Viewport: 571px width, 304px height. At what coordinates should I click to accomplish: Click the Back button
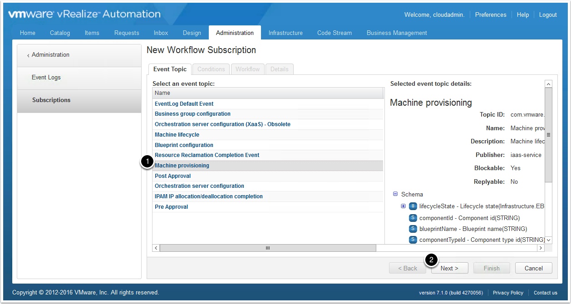[x=408, y=268]
